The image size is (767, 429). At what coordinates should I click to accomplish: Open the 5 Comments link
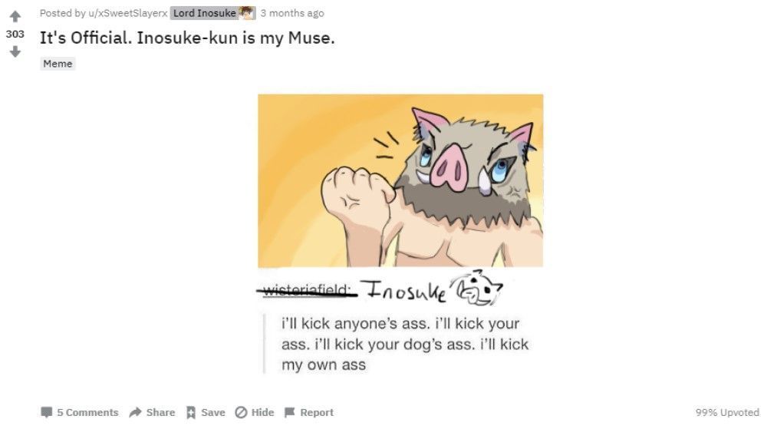[x=80, y=412]
